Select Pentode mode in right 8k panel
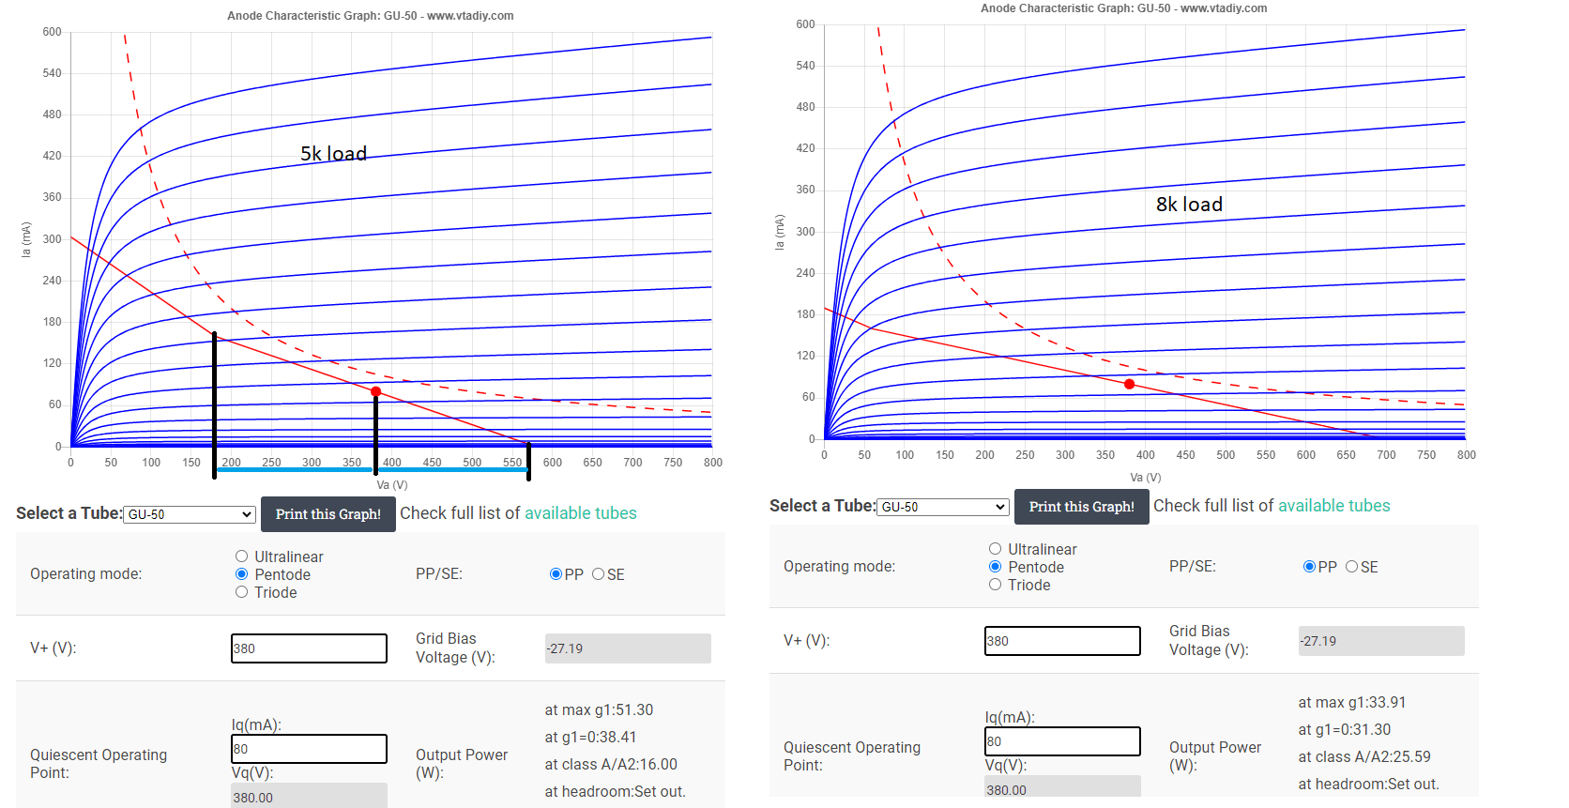1569x808 pixels. click(x=996, y=567)
